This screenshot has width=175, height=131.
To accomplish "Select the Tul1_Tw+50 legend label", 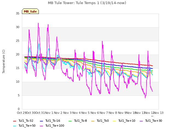I will coord(27,126).
